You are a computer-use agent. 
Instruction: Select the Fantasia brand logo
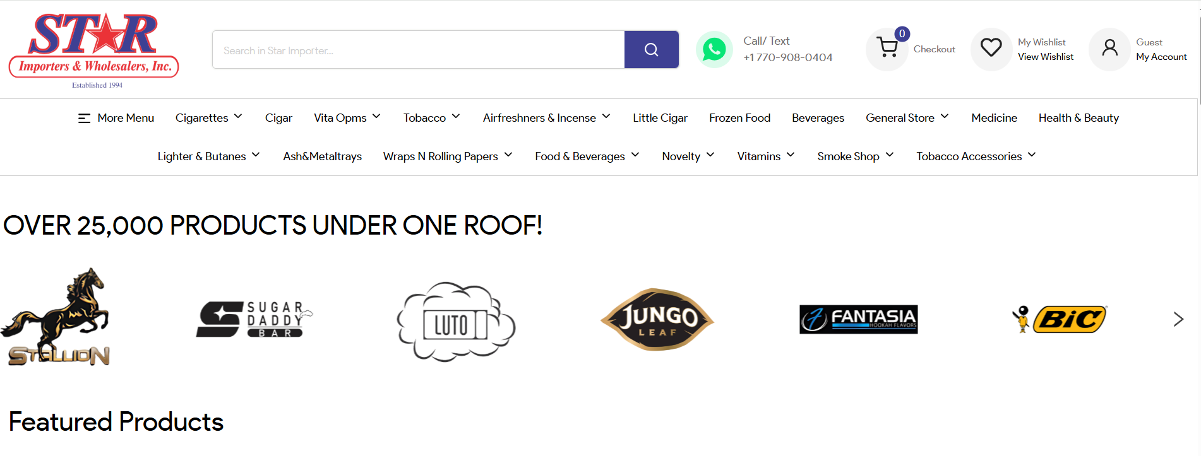(858, 319)
